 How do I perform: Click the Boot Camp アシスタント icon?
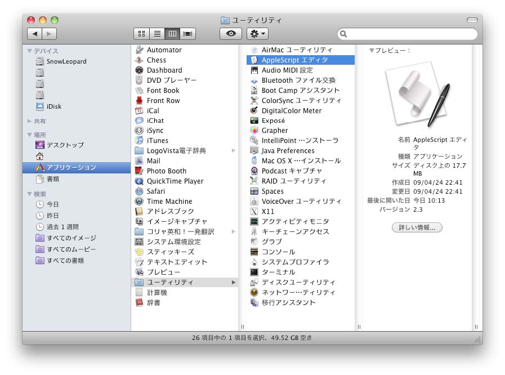click(254, 90)
